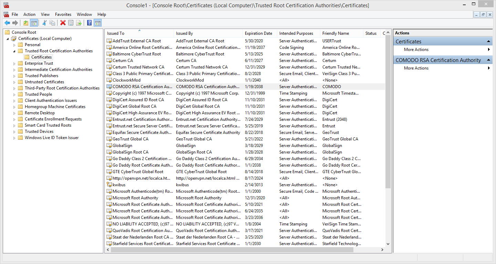Click the Copy toolbar icon
Screen dimensions: 496x264
(x=52, y=23)
